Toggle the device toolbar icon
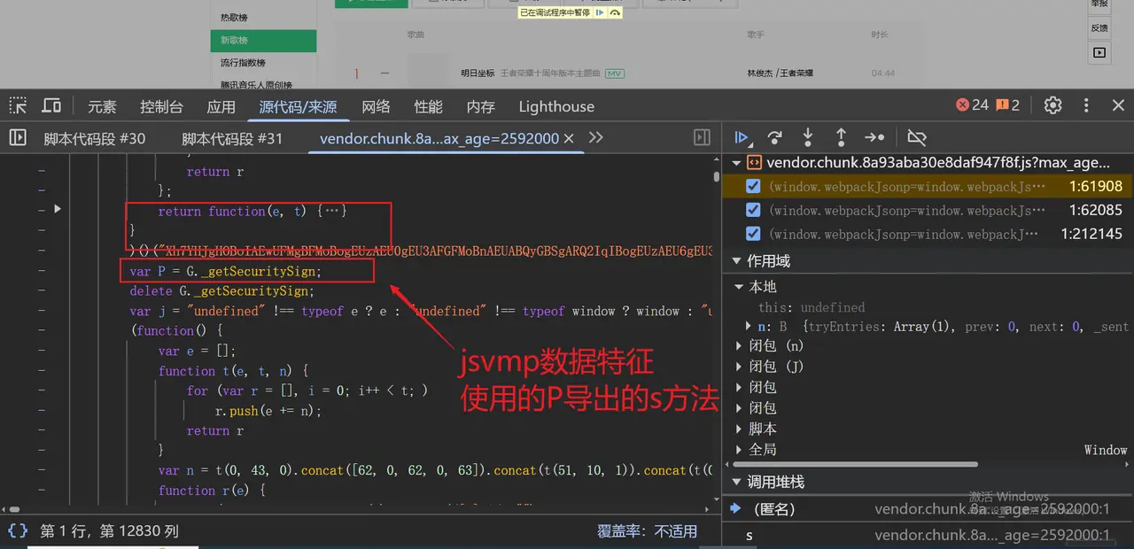This screenshot has width=1134, height=549. [52, 106]
